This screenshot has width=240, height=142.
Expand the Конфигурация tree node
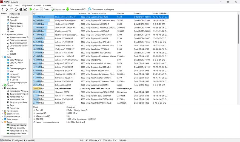click(2, 117)
